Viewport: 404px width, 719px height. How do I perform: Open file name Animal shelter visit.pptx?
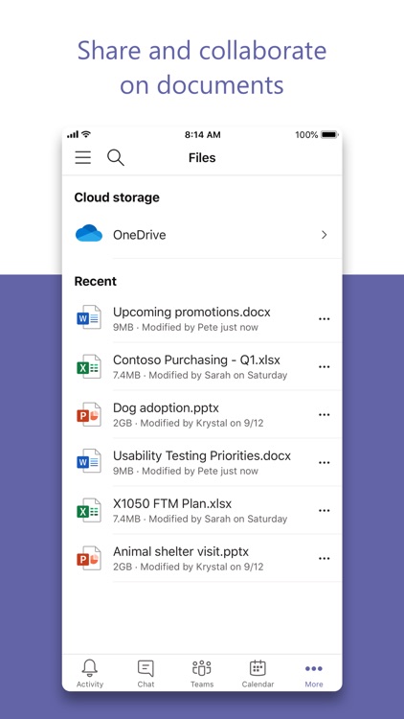tap(181, 551)
